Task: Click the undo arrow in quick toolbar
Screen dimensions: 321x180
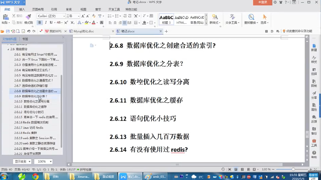Action: click(x=29, y=31)
